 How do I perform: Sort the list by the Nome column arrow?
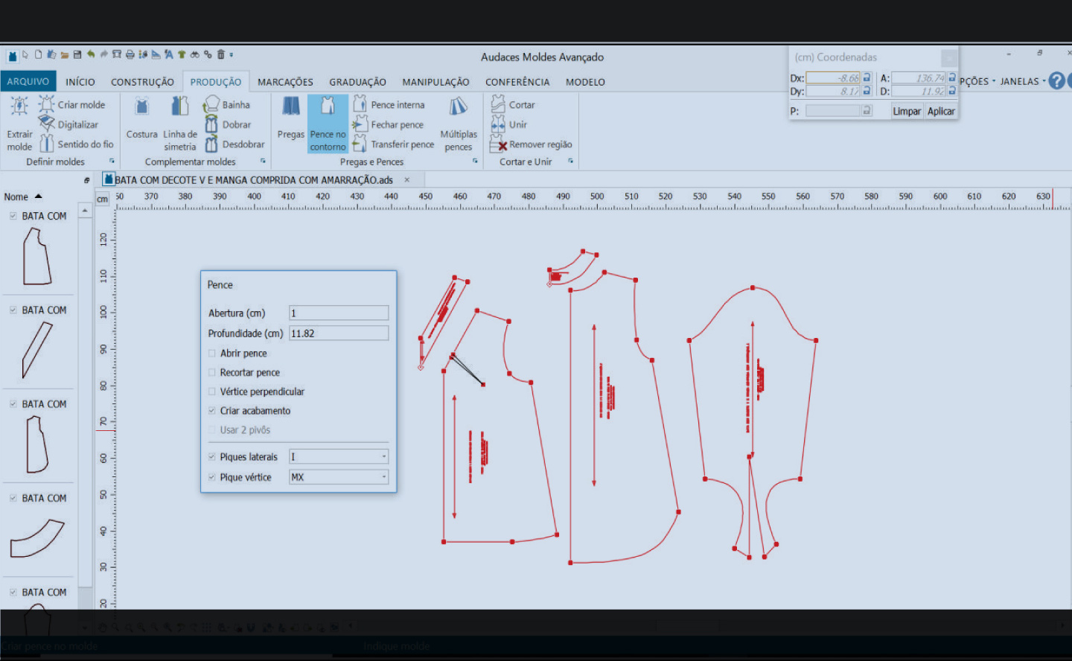click(x=39, y=197)
